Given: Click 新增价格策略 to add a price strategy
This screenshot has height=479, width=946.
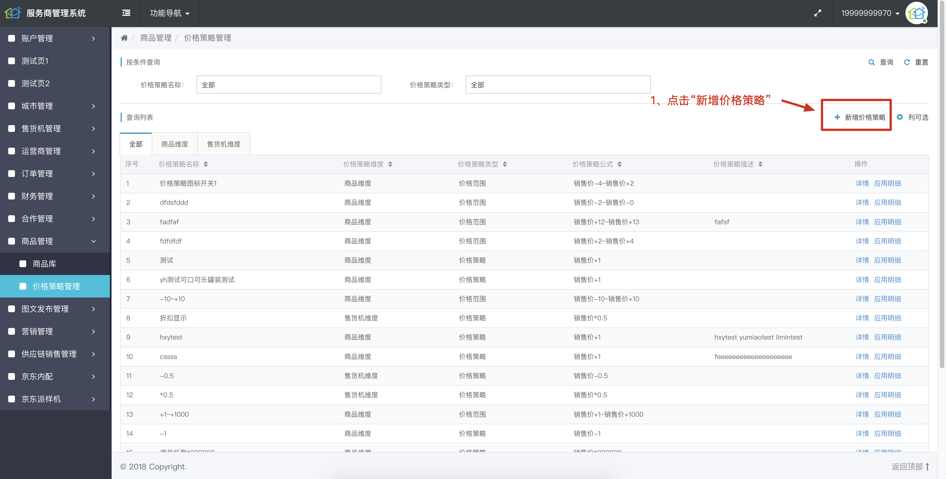Looking at the screenshot, I should tap(859, 117).
